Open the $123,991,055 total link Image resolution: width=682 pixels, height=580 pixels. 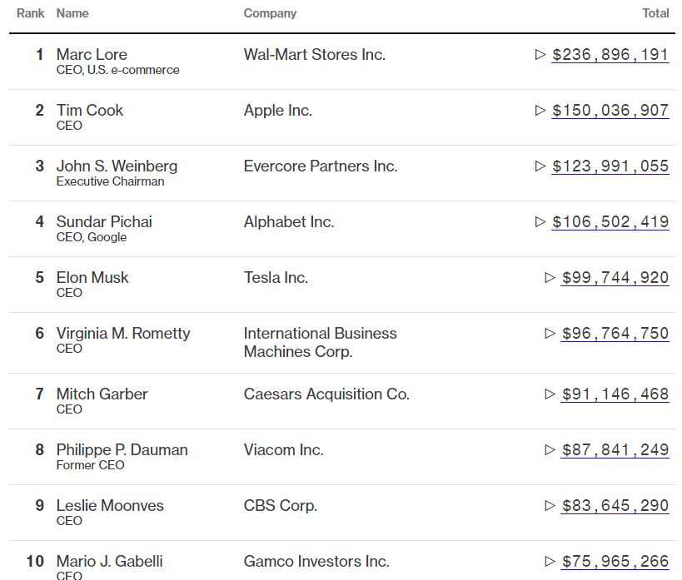point(610,166)
